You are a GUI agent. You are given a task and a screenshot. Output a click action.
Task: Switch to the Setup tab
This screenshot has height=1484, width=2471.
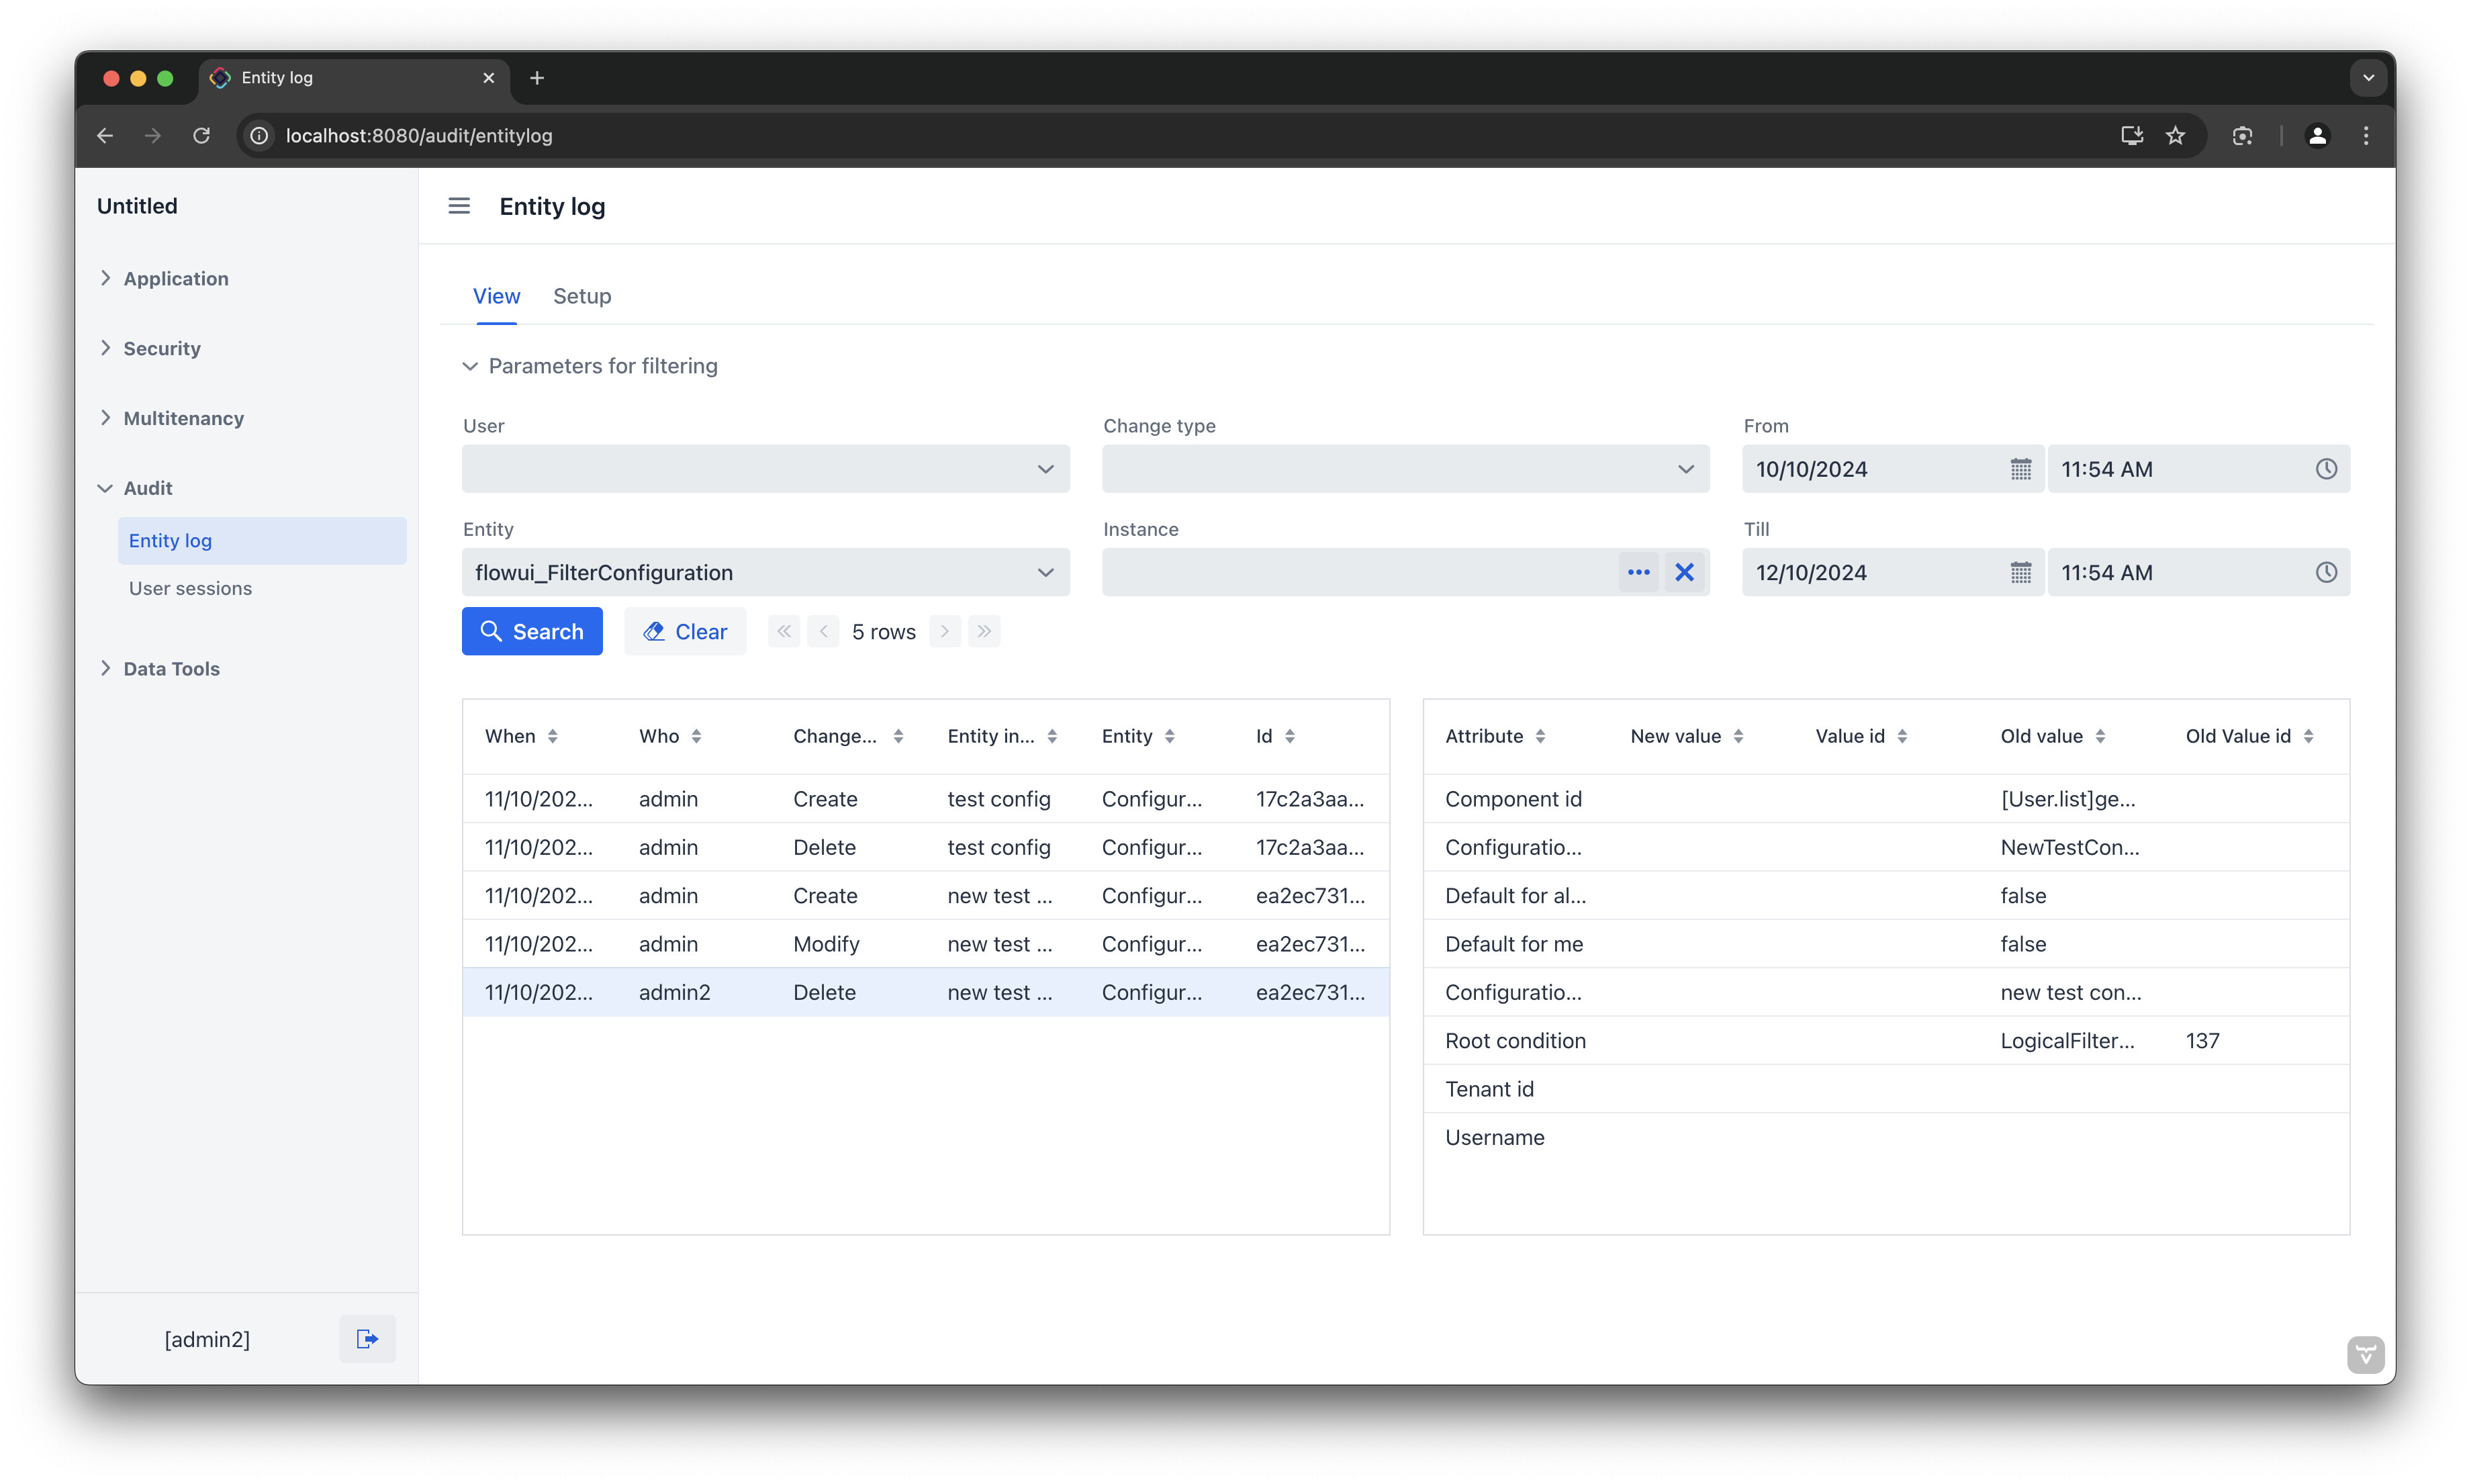(x=582, y=296)
